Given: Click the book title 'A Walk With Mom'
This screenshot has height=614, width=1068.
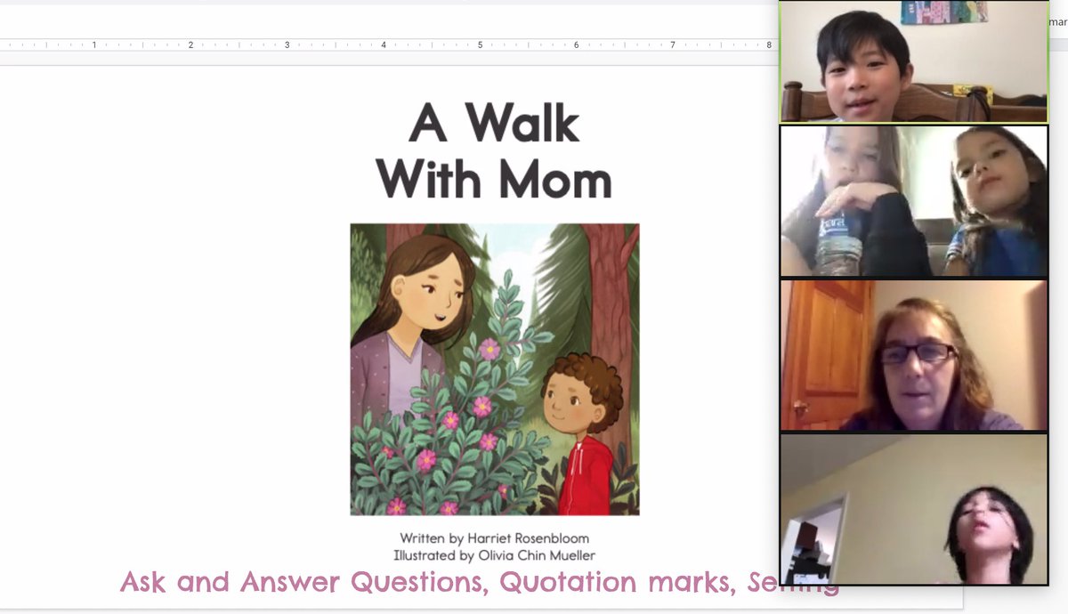Looking at the screenshot, I should point(494,150).
